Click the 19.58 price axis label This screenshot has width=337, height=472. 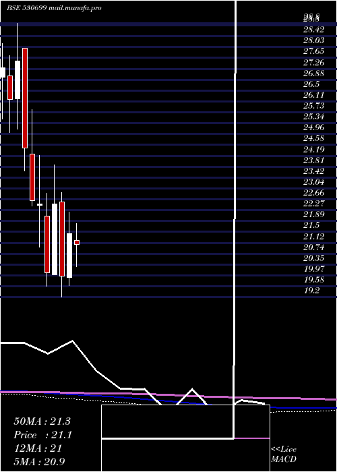(314, 280)
